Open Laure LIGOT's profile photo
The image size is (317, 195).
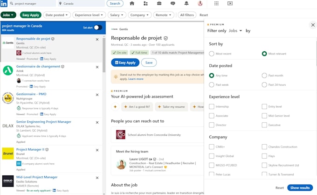point(121,165)
